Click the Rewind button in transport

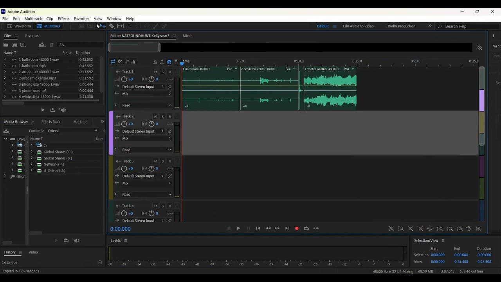pos(268,228)
